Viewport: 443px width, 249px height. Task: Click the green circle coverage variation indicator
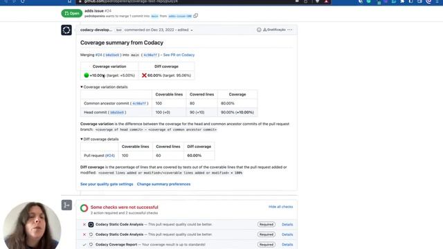pos(87,75)
